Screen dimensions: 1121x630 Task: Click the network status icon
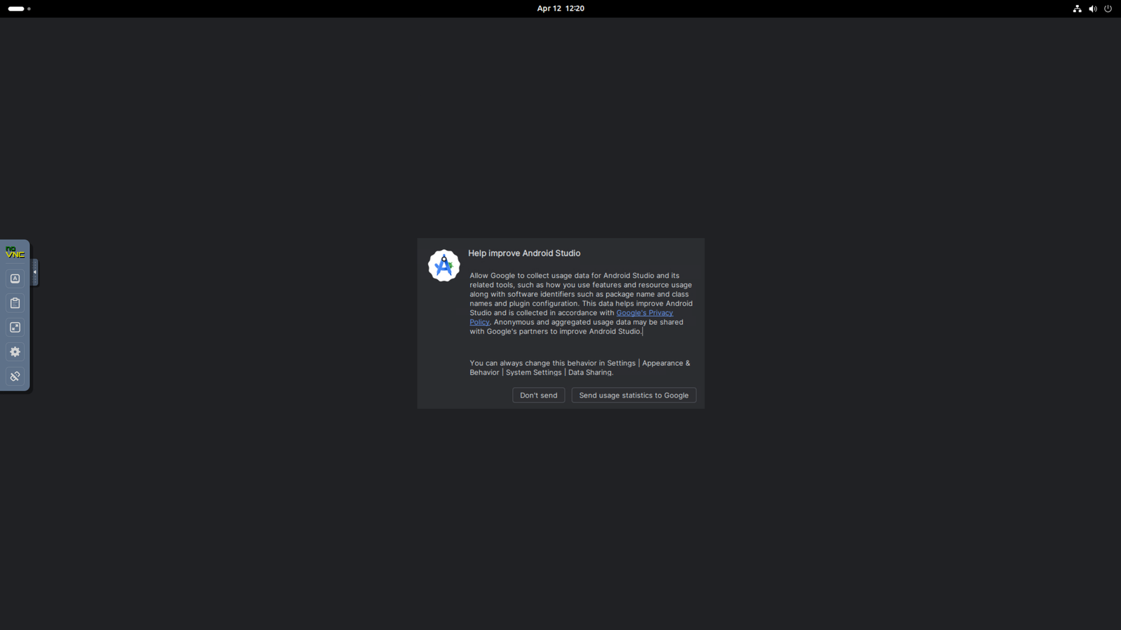[1077, 8]
